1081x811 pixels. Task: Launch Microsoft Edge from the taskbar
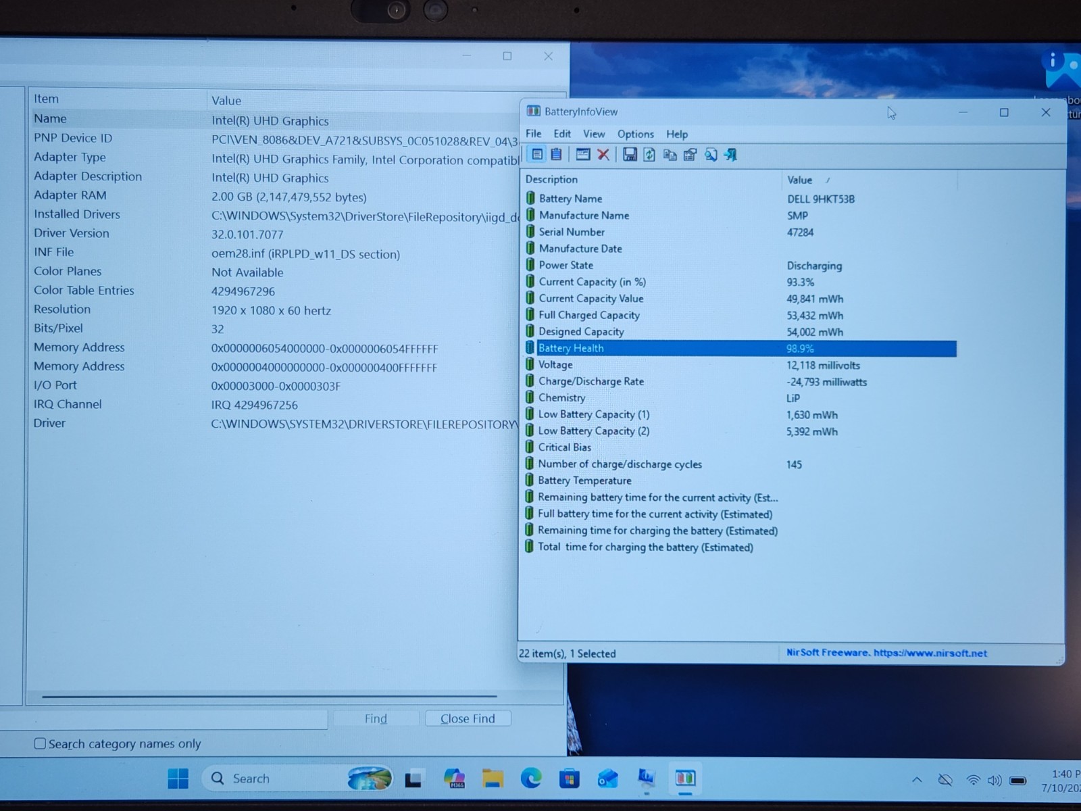(x=531, y=779)
